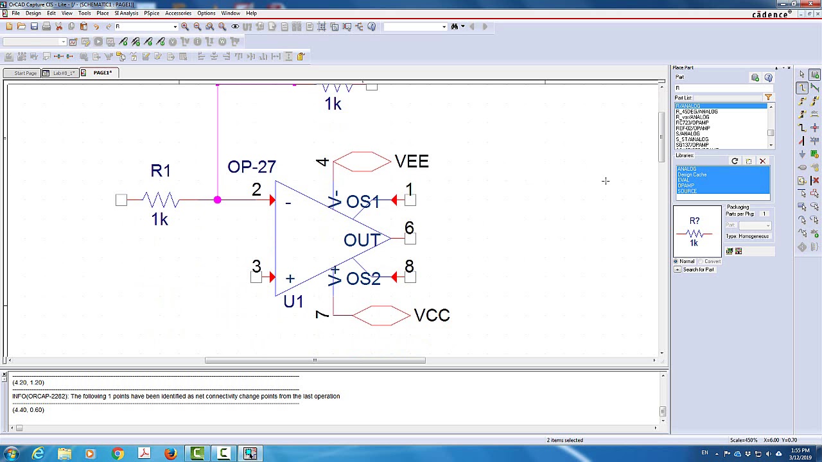Click the toolbar Help question-mark icon
Screen dimensions: 822x462
coord(371,26)
